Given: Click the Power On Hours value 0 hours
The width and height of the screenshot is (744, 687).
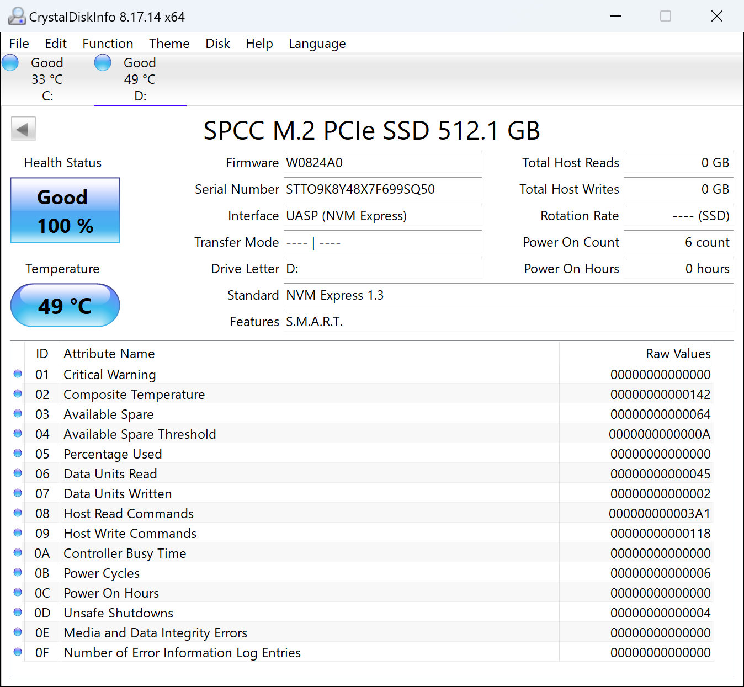Looking at the screenshot, I should (x=679, y=269).
